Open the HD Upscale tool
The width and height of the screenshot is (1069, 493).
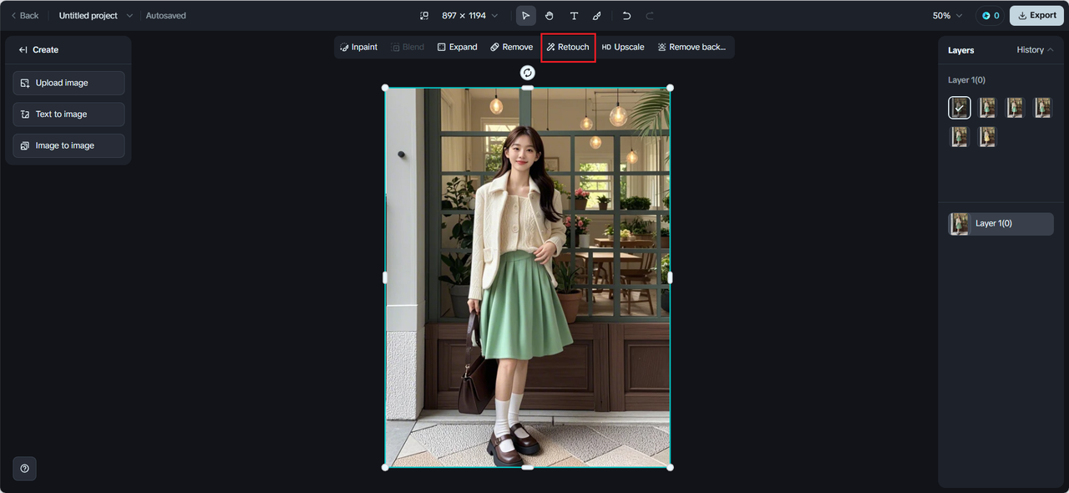[x=623, y=47]
